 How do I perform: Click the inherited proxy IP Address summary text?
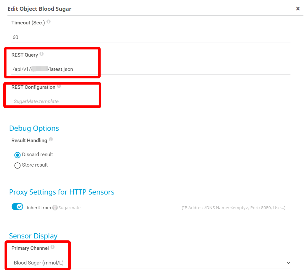233,208
